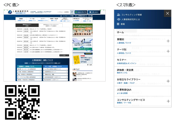This screenshot has width=172, height=120.
Task: Click 採用情報 link in the PC header
Action: click(x=66, y=12)
